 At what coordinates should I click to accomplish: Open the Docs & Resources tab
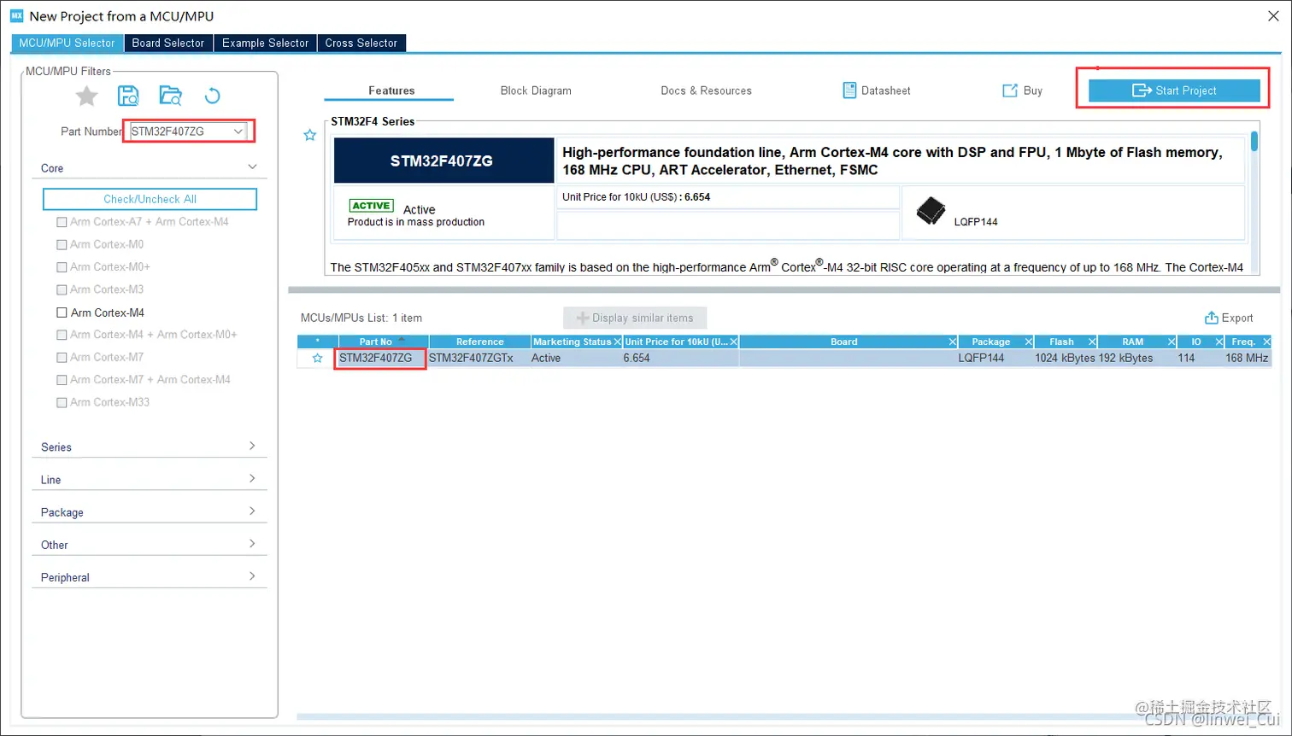click(706, 91)
